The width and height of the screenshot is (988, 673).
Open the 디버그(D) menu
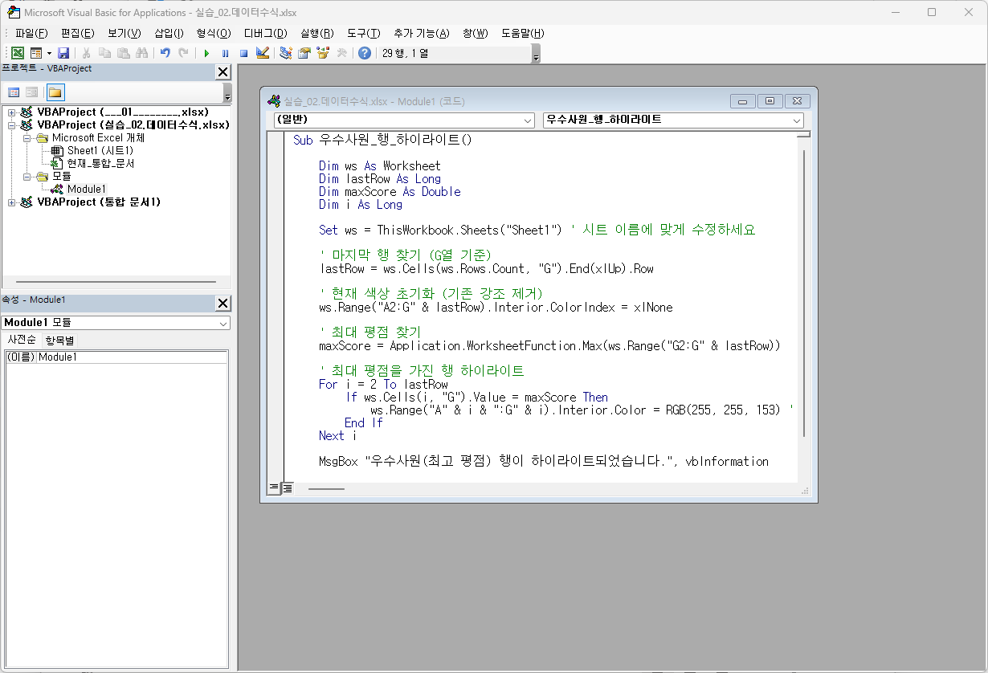265,33
